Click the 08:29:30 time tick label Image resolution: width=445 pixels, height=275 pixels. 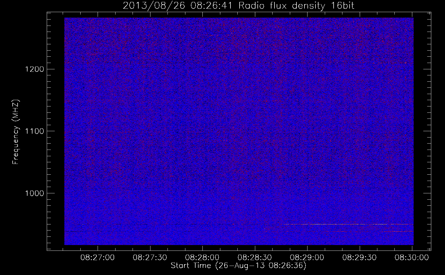[359, 258]
